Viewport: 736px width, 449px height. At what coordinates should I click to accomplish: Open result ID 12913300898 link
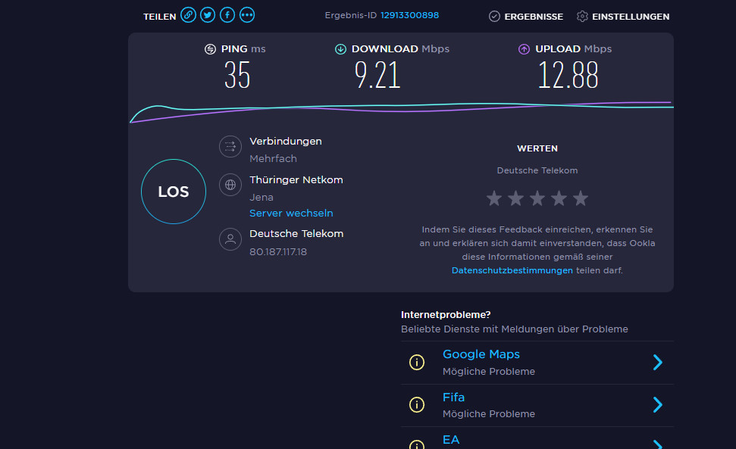[409, 15]
